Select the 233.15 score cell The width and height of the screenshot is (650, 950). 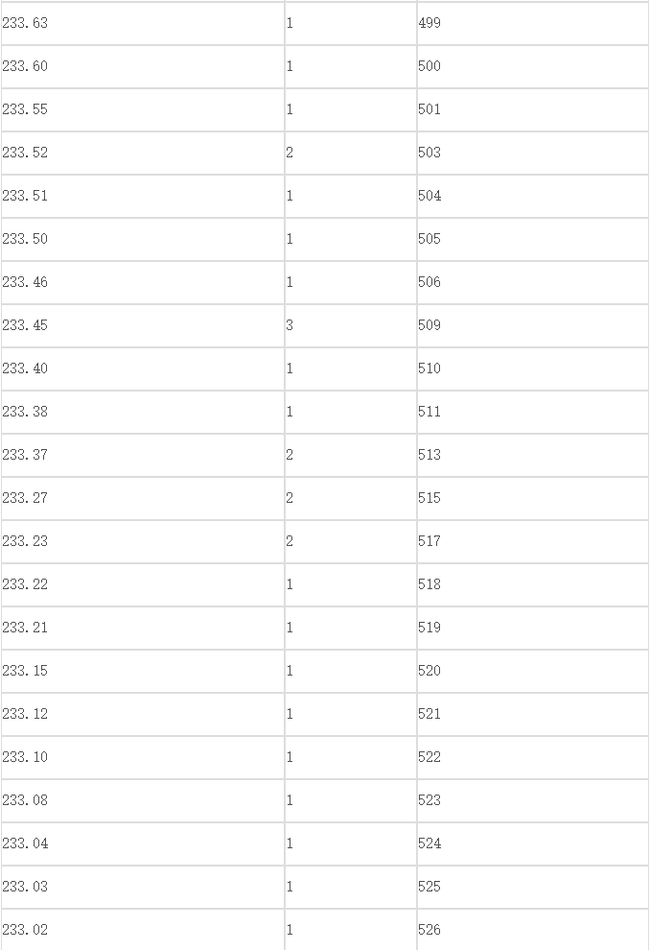tap(143, 671)
